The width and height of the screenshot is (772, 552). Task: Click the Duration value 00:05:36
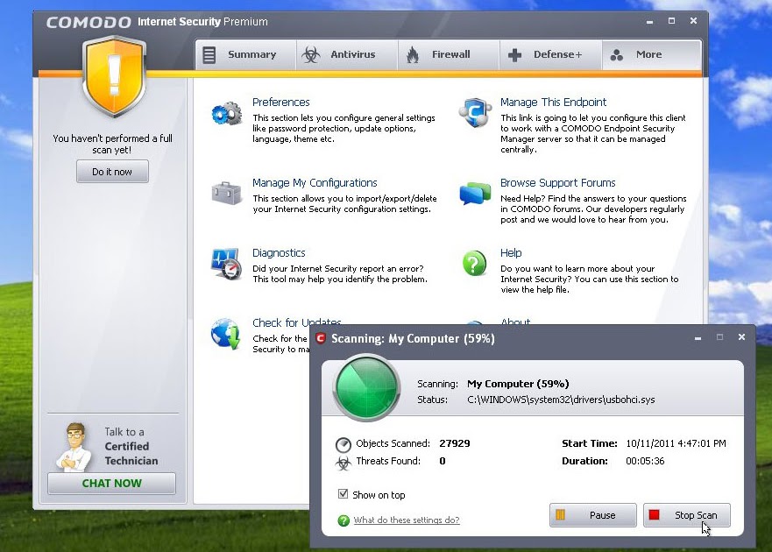645,461
